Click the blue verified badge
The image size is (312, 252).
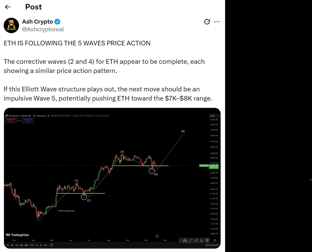(x=57, y=22)
